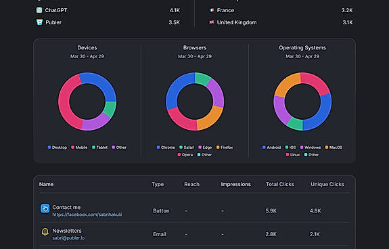This screenshot has height=249, width=389.
Task: Open the sabri@publer.io email link
Action: pos(68,238)
